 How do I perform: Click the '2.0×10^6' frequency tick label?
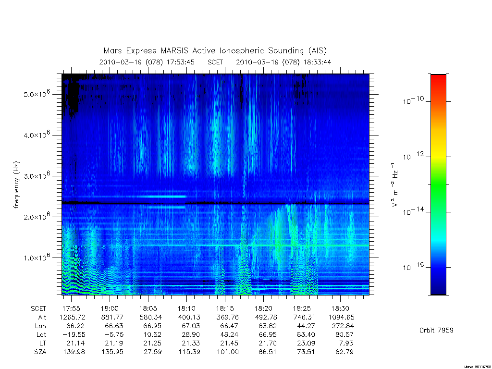point(37,216)
